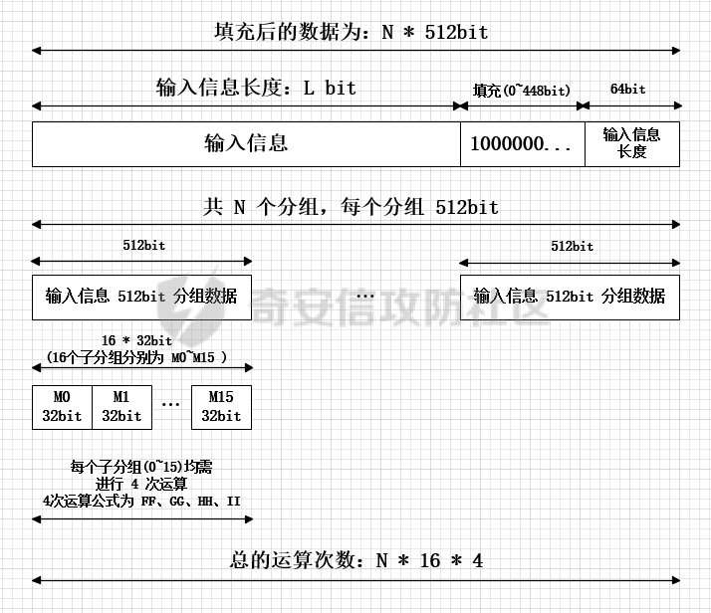This screenshot has width=711, height=613.
Task: Click the '(16个子分组分别为 M0~M15)' text
Action: point(136,357)
